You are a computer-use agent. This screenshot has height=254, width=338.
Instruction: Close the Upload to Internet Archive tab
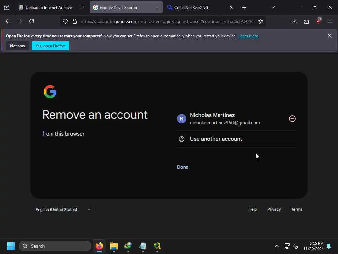(83, 8)
